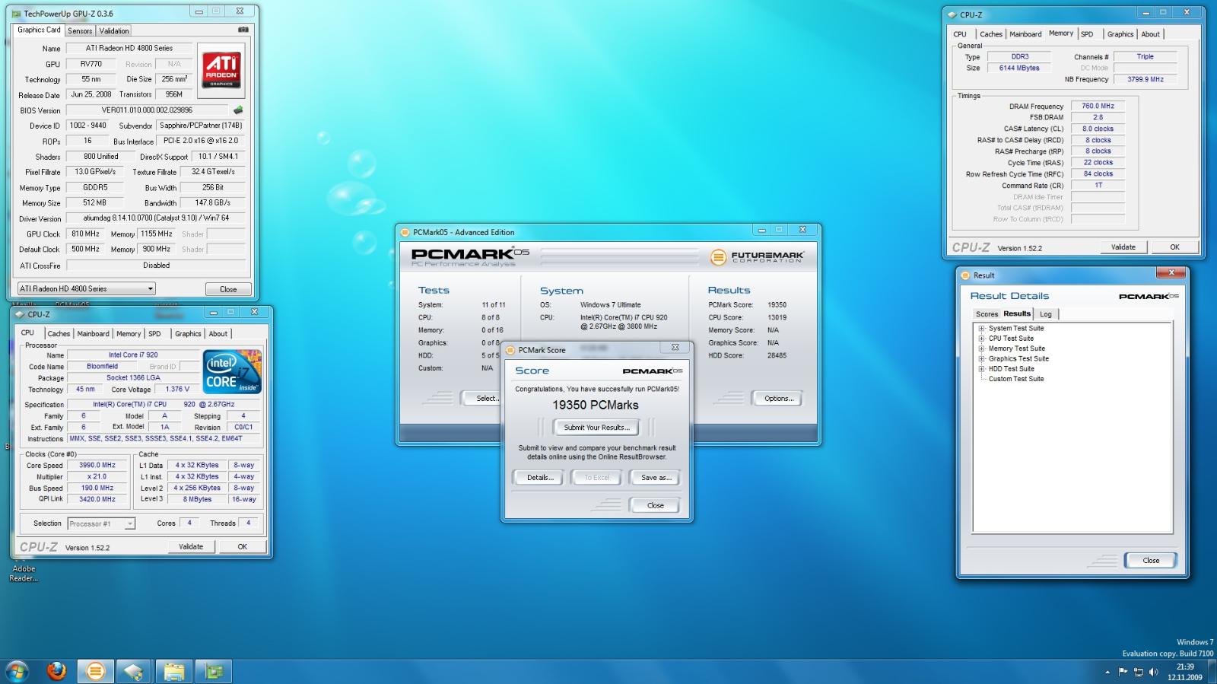Click Save as button
The height and width of the screenshot is (684, 1217).
pos(656,478)
